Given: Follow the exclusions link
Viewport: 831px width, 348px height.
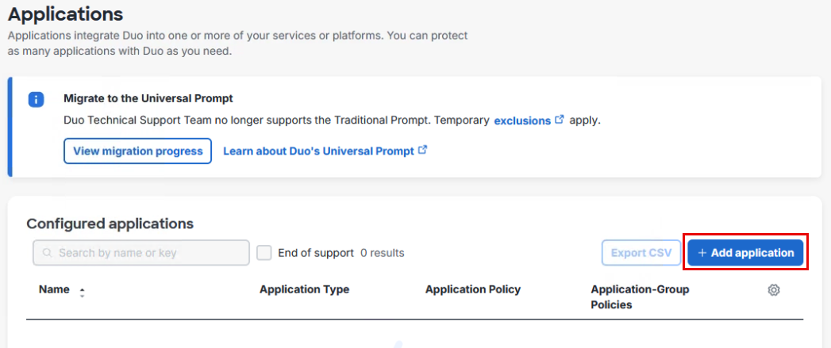Looking at the screenshot, I should coord(522,120).
